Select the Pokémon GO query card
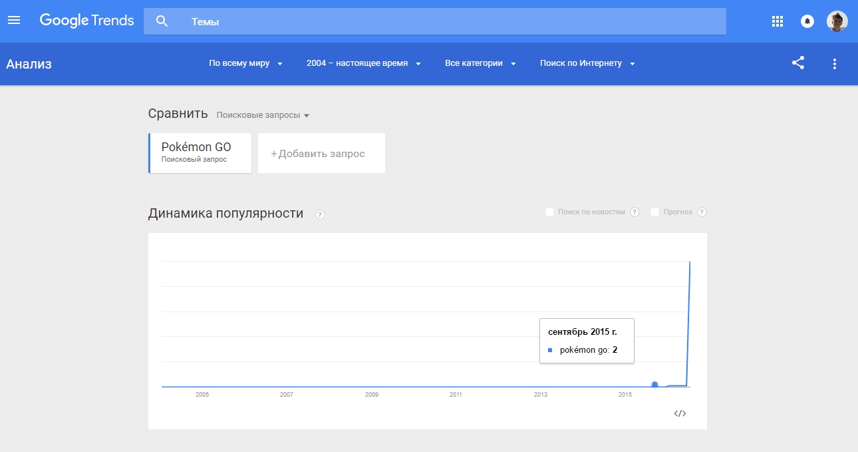 pos(200,153)
